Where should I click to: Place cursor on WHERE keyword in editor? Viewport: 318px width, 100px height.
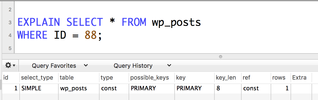[x=32, y=35]
